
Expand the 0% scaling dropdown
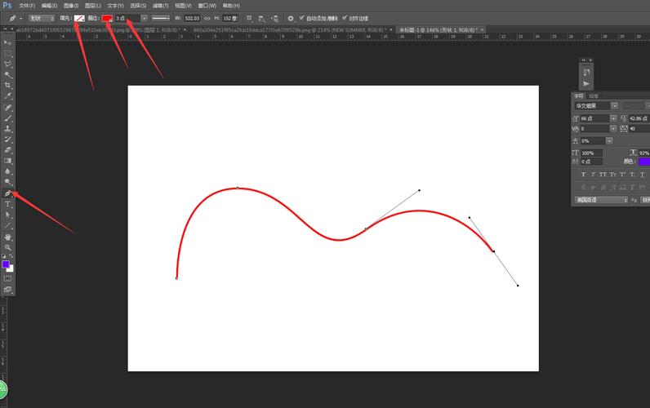609,141
